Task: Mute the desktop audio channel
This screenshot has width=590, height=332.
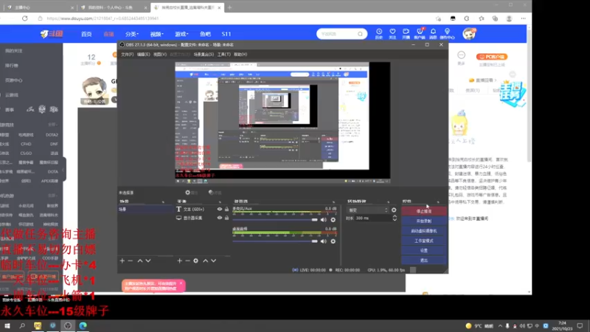Action: click(324, 241)
